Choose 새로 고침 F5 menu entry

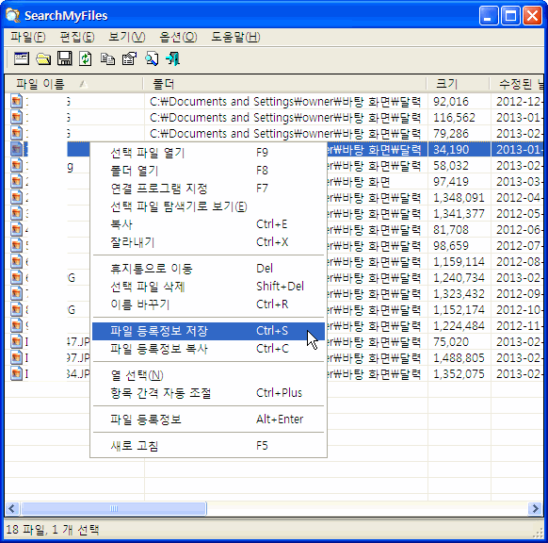pyautogui.click(x=209, y=446)
